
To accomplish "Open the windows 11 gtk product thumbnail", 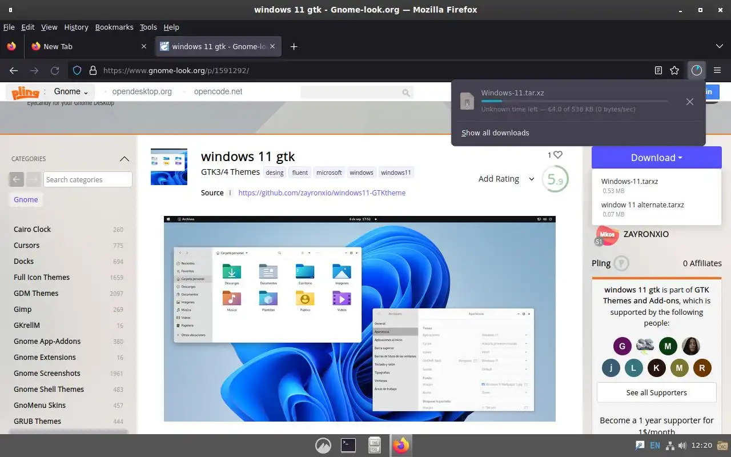I will 169,167.
